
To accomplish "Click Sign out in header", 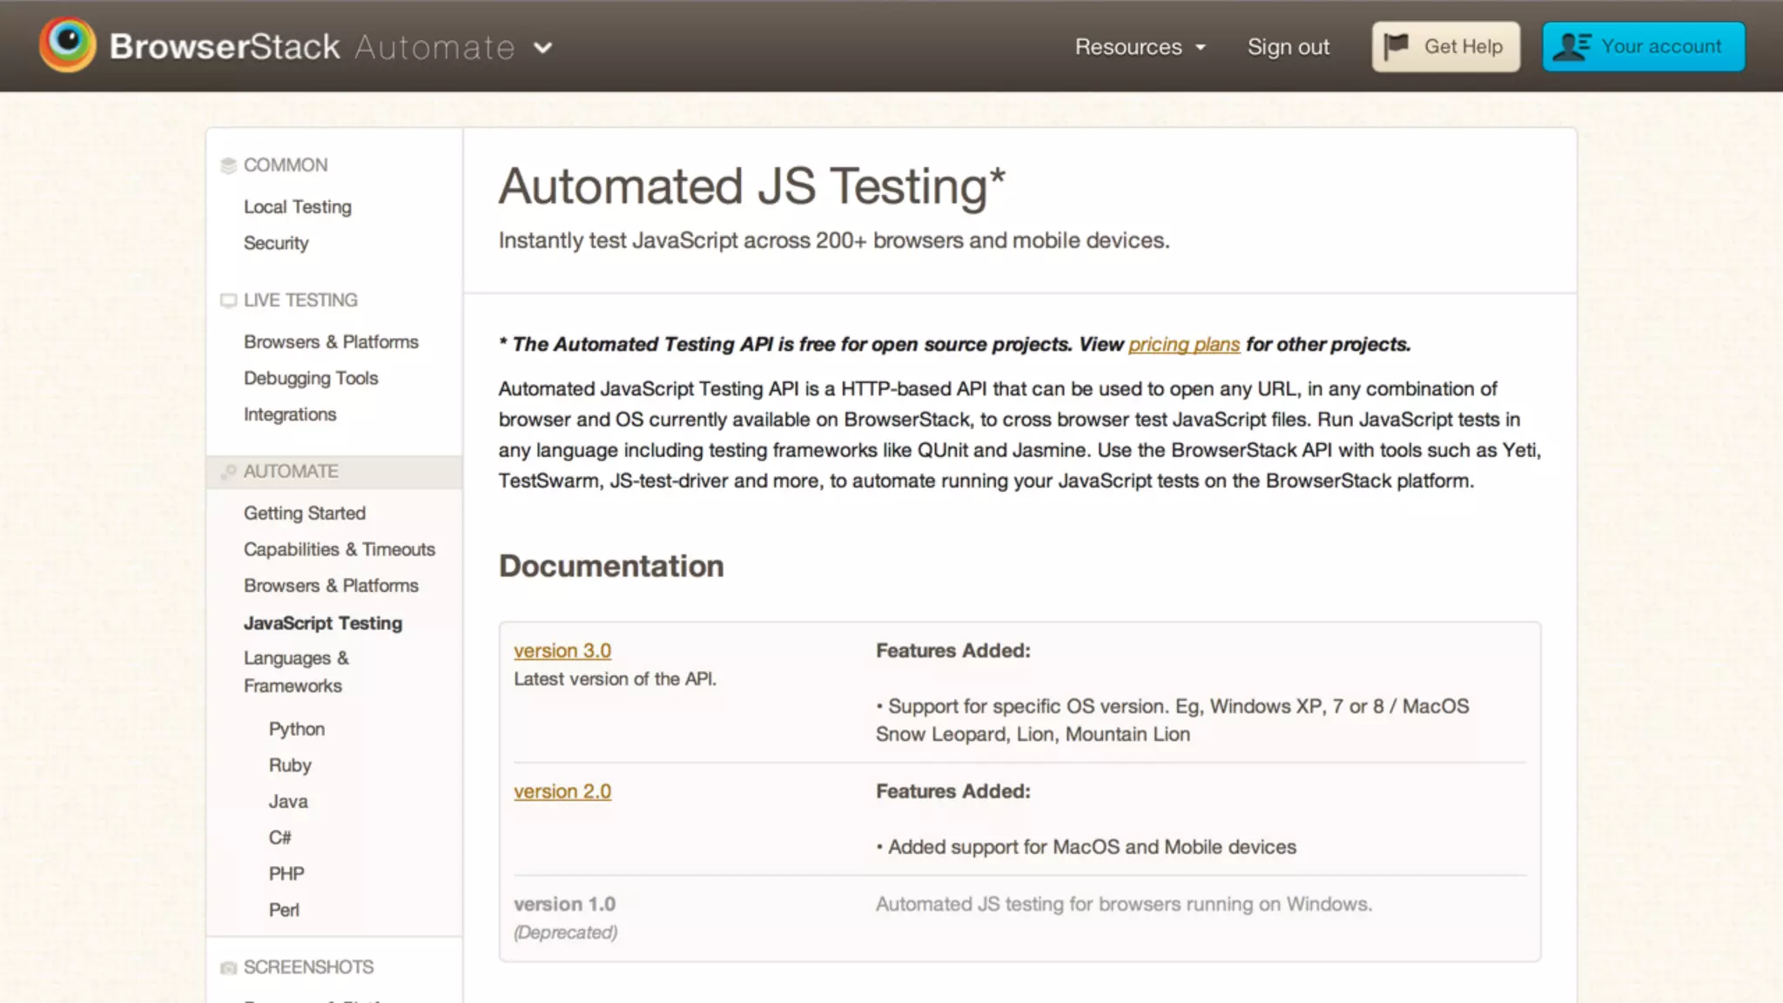I will tap(1288, 47).
